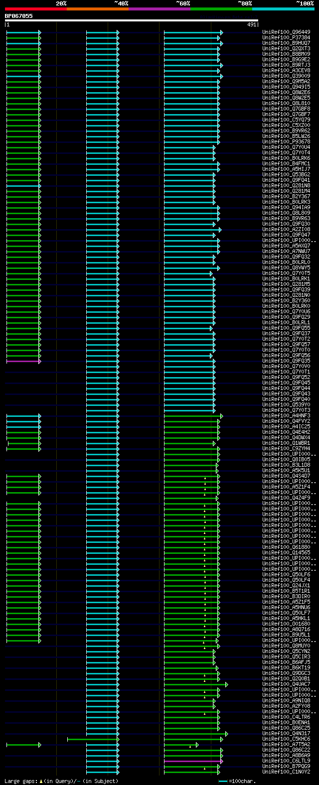This screenshot has height=785, width=319.
Task: Select UniRef100_Q8VWY5 label
Action: pos(286,267)
